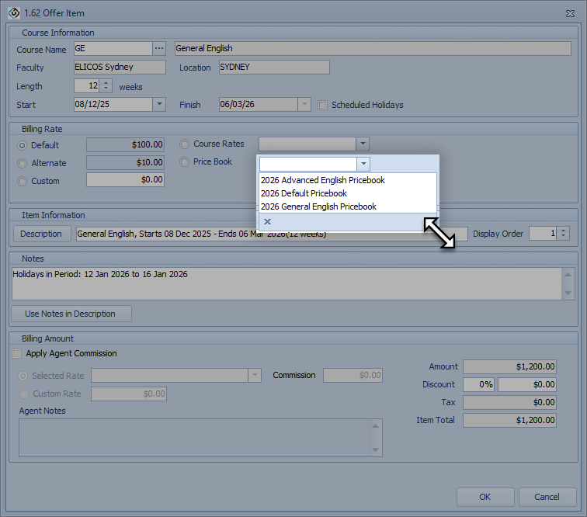Click the Discount percentage field
The height and width of the screenshot is (517, 587).
pos(478,384)
